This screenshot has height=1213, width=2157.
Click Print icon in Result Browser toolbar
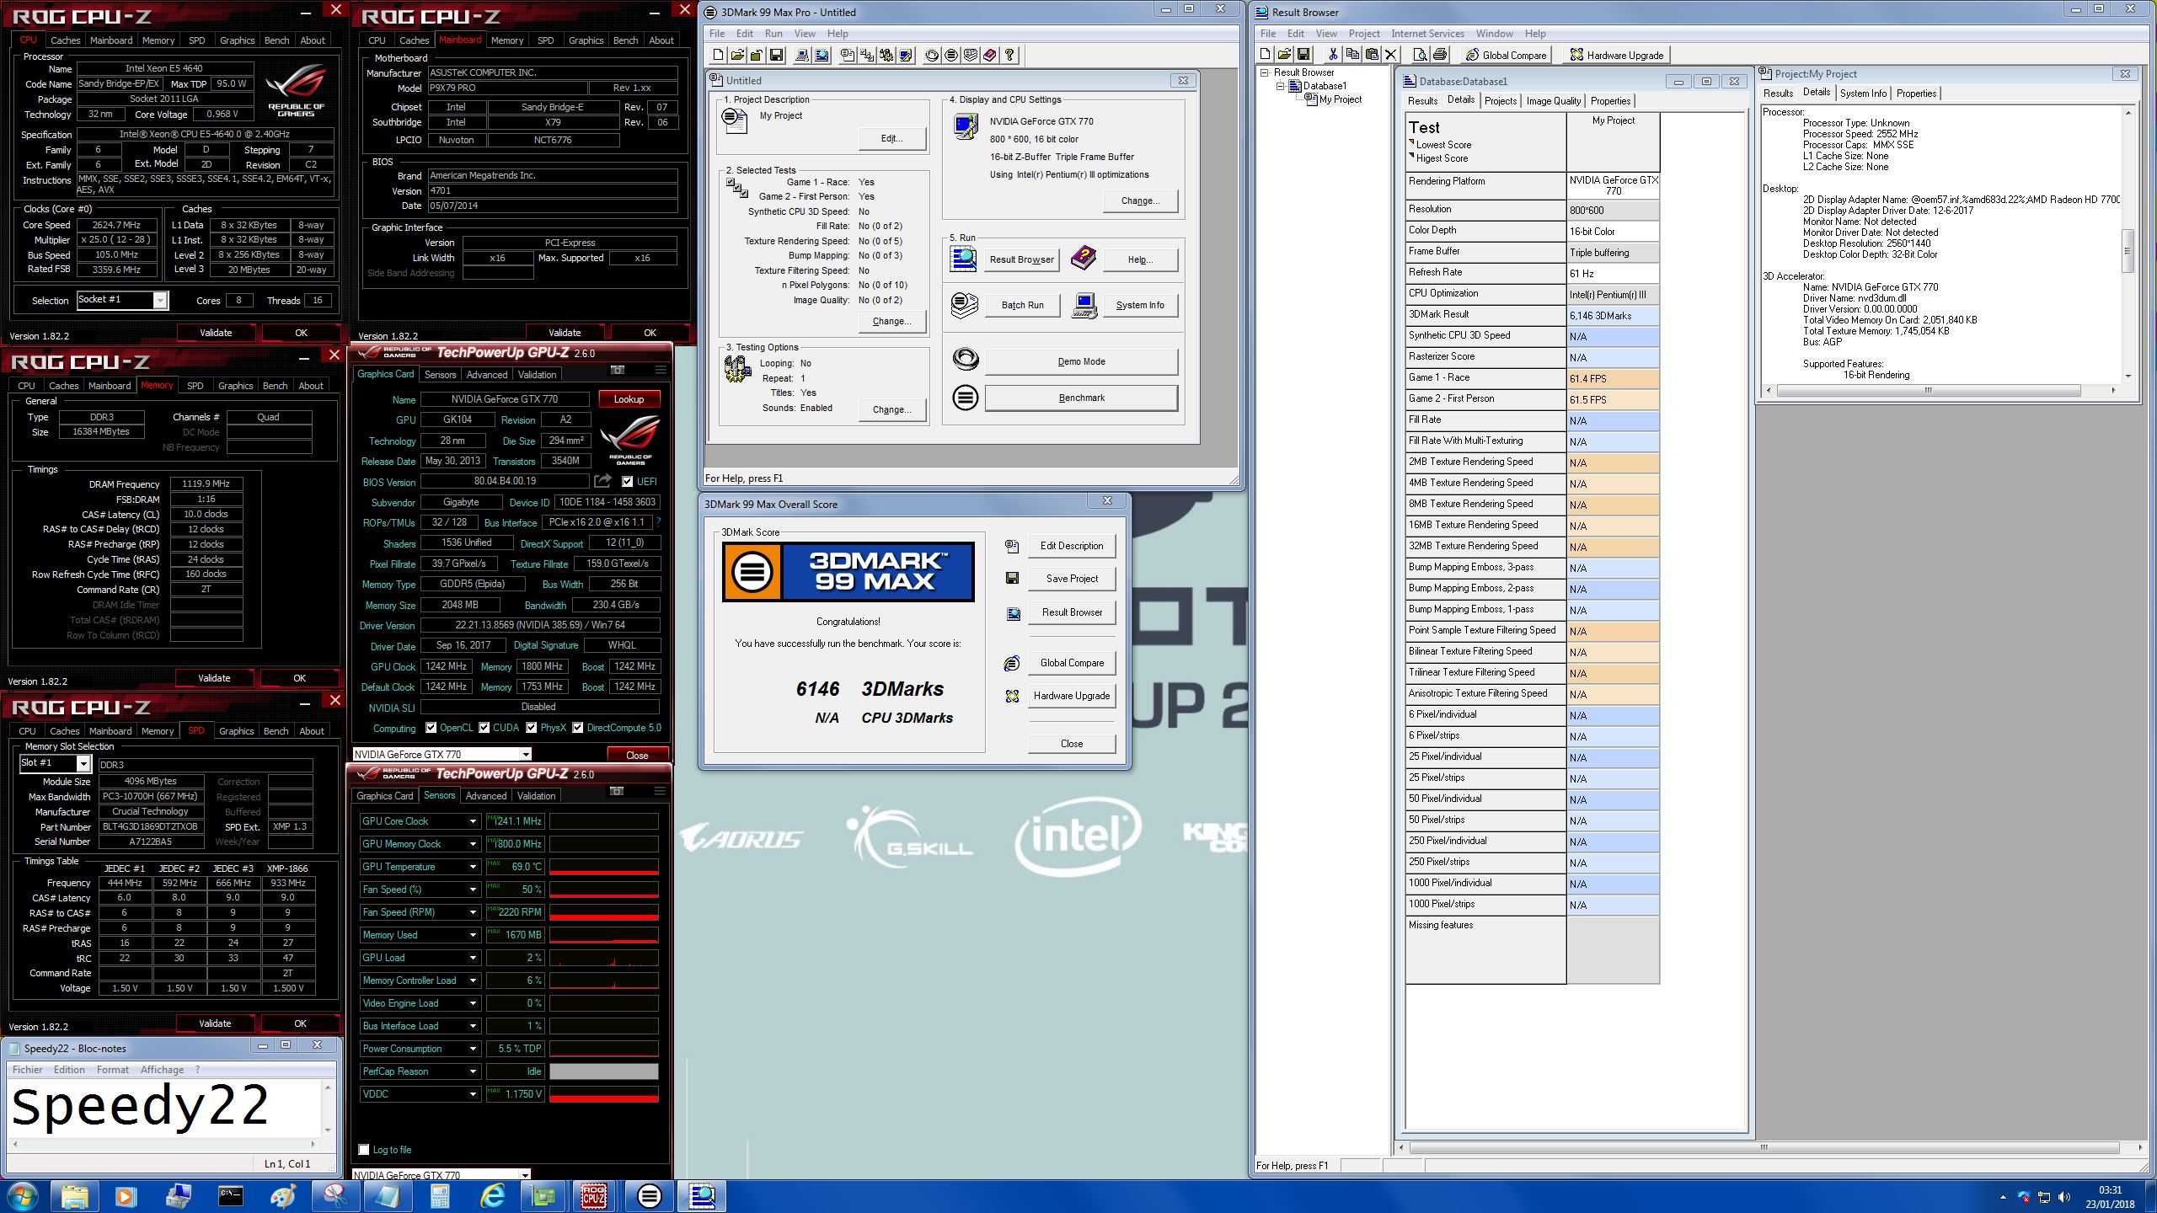coord(1440,55)
